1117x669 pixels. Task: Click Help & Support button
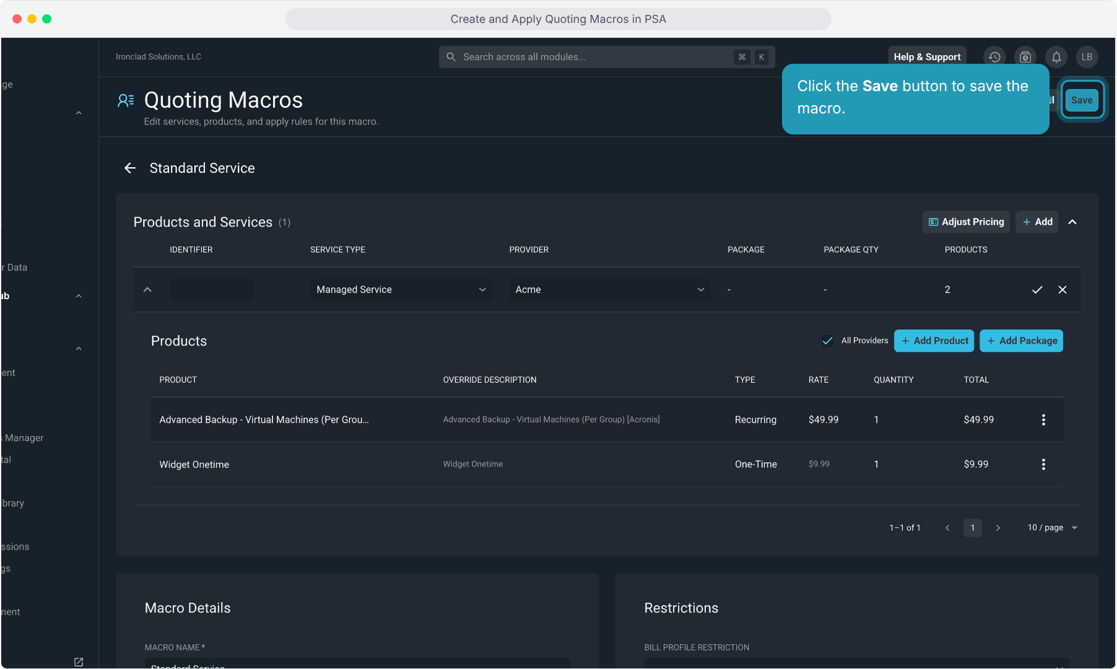(927, 56)
